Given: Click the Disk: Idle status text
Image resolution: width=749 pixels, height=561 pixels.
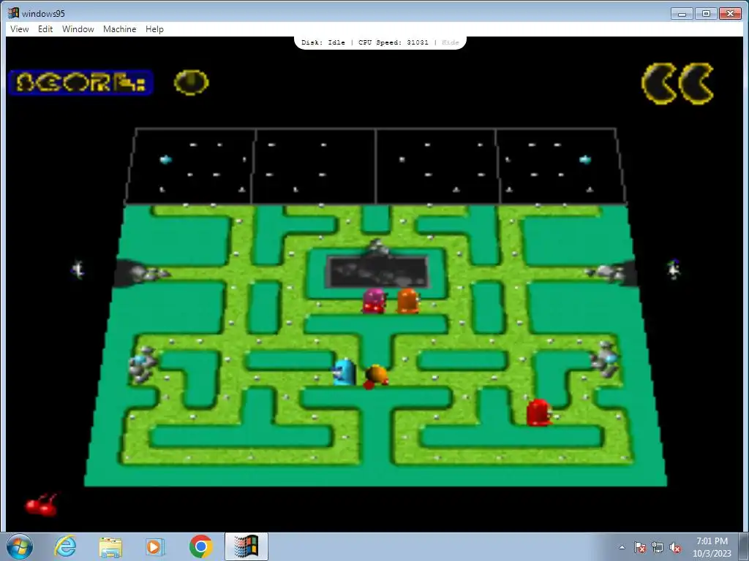Looking at the screenshot, I should pos(323,42).
